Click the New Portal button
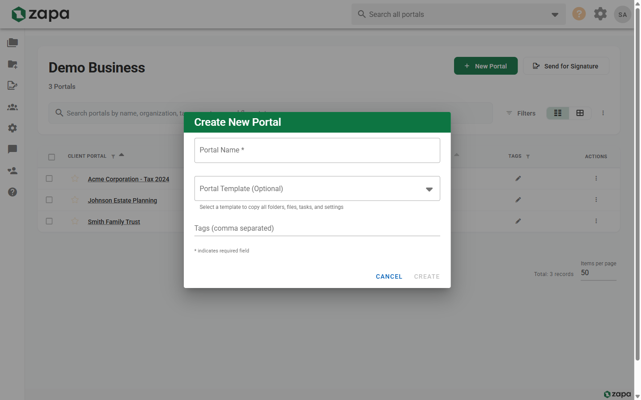The width and height of the screenshot is (641, 400). point(486,66)
